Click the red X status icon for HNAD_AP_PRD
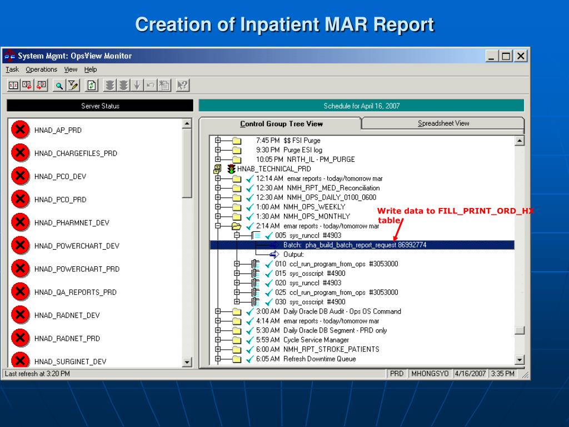This screenshot has width=569, height=427. tap(20, 130)
